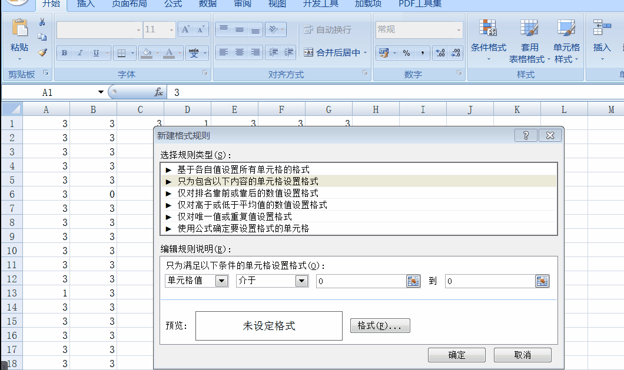This screenshot has width=624, height=370.
Task: Click the Decrease Font Size icon
Action: click(201, 29)
